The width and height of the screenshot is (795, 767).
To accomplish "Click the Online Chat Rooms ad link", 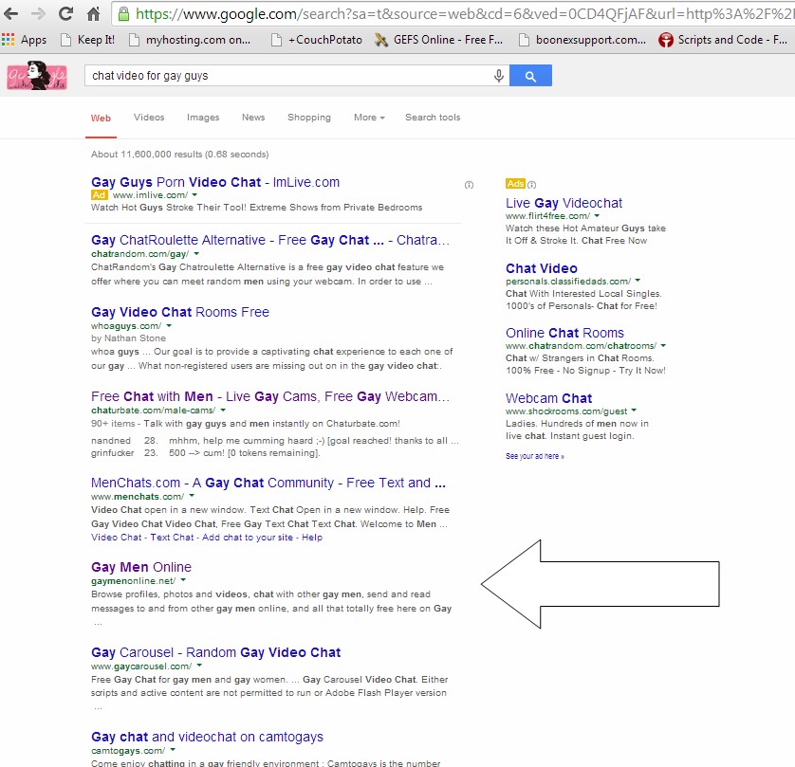I will [564, 333].
